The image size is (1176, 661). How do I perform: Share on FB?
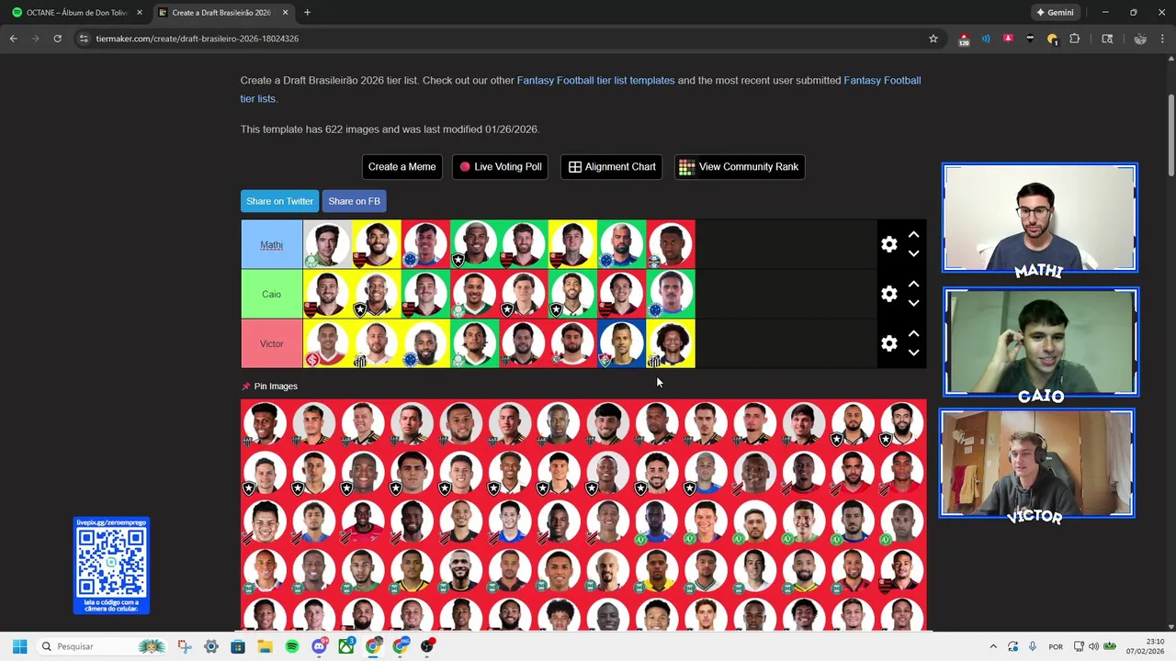[354, 201]
